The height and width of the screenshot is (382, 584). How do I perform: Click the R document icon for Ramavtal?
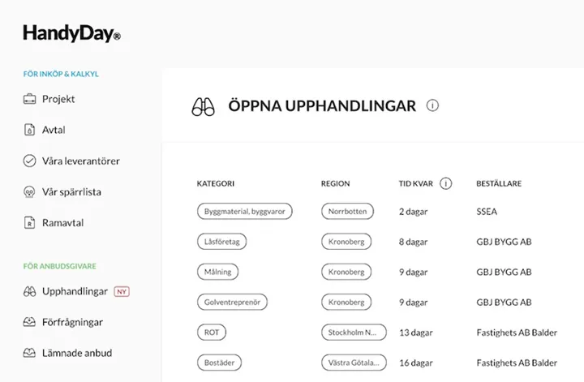[x=29, y=223]
